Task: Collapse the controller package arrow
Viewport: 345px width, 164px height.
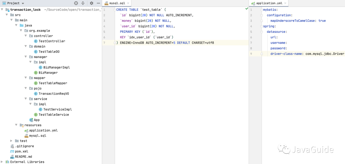Action: (x=26, y=36)
